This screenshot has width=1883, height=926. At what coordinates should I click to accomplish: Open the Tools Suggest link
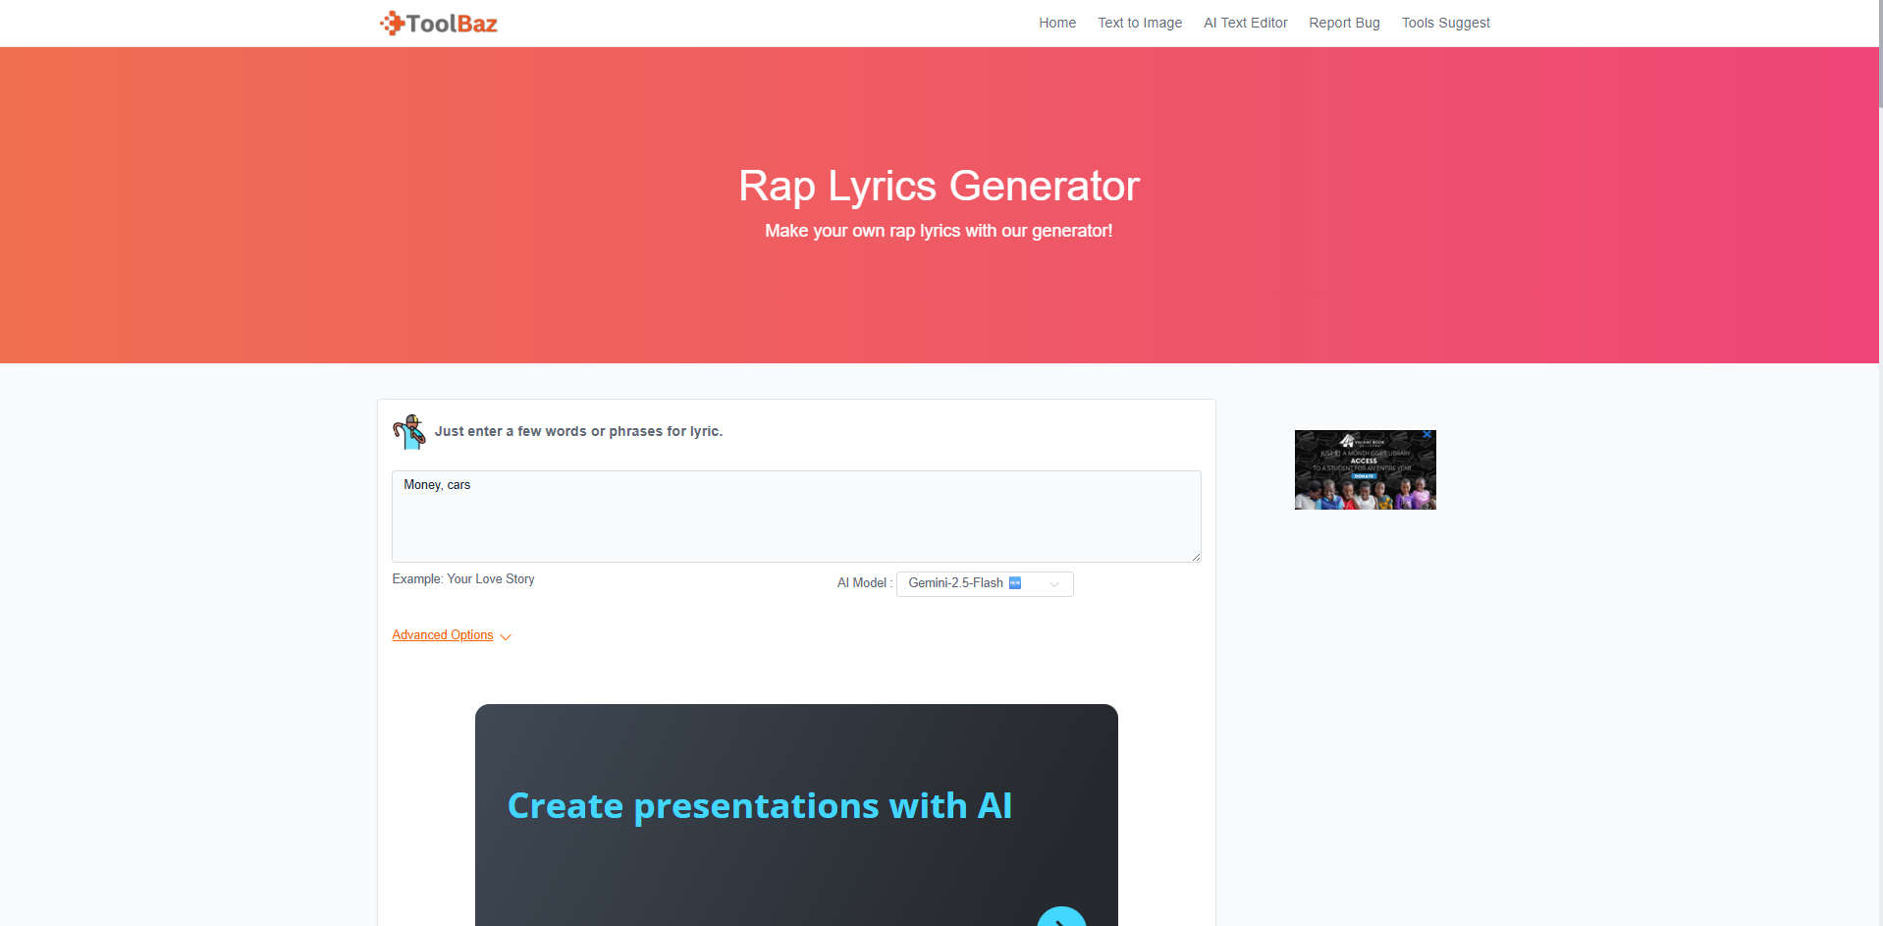tap(1445, 23)
